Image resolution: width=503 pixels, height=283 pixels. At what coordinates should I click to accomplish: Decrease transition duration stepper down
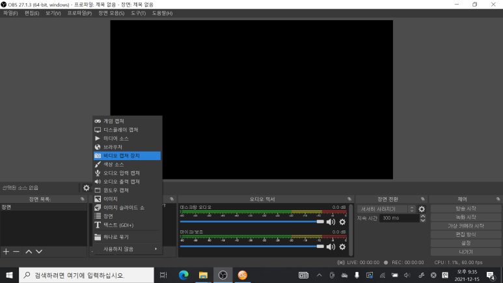[423, 220]
